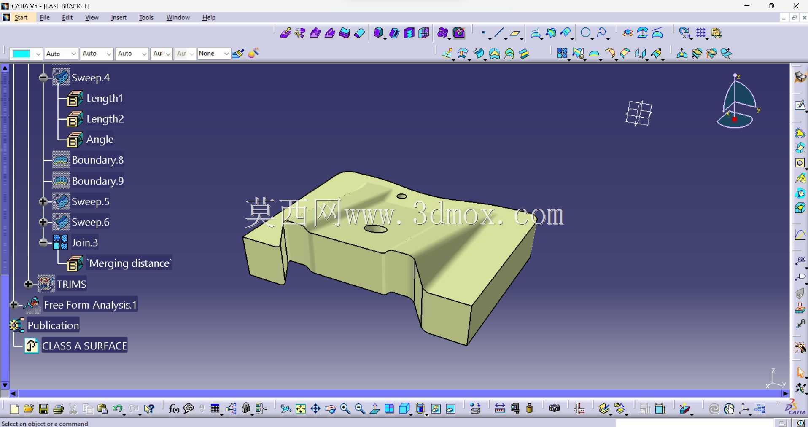Toggle the Multi-view layout icon
808x427 pixels.
click(389, 408)
